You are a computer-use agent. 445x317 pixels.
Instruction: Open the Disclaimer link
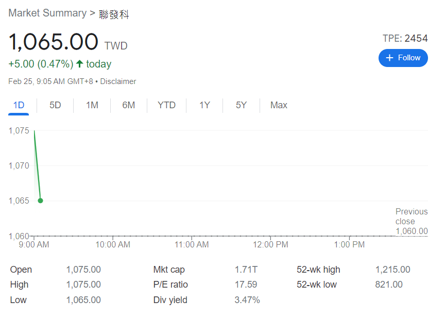(118, 81)
